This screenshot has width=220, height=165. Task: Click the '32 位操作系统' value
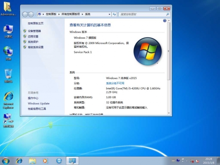[114, 103]
